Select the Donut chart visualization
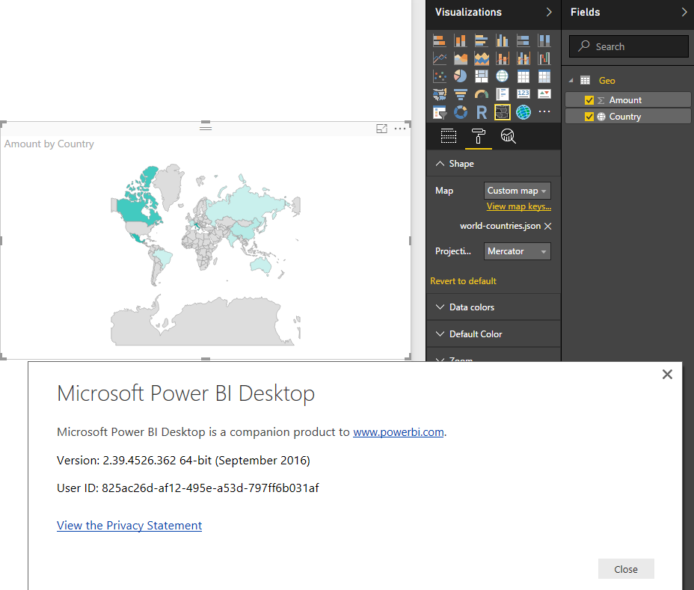694x590 pixels. (461, 112)
